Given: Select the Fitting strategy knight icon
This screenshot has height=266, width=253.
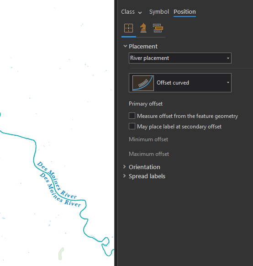Looking at the screenshot, I should (143, 28).
